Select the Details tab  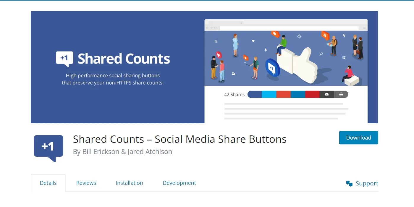coord(48,183)
